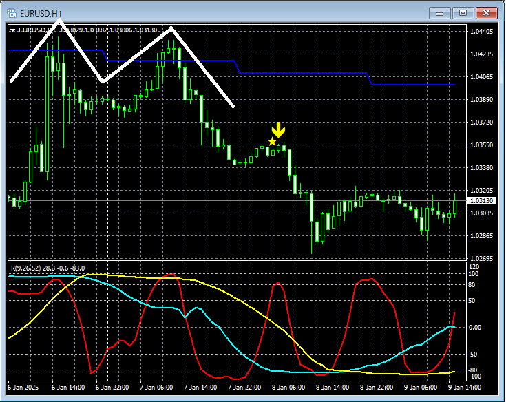Click the indicator scale value 0.00
This screenshot has width=506, height=402.
pos(475,328)
